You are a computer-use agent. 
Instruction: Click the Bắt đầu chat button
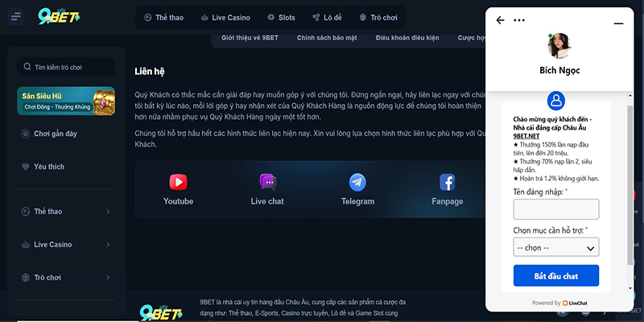(x=555, y=276)
